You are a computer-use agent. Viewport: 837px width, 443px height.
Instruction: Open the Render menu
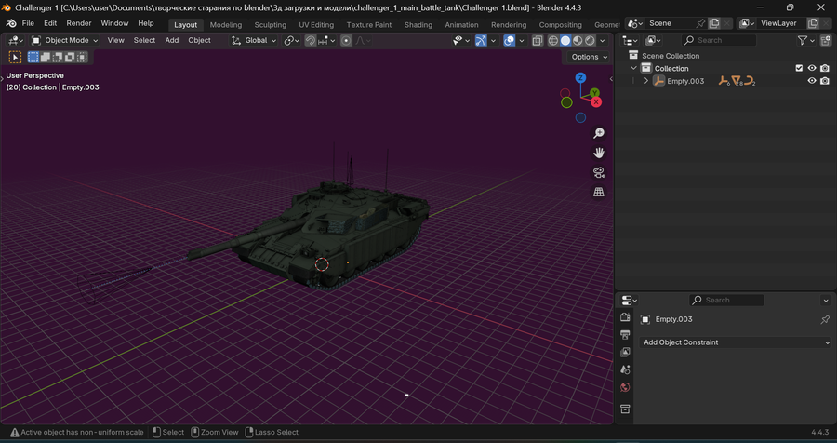coord(79,23)
